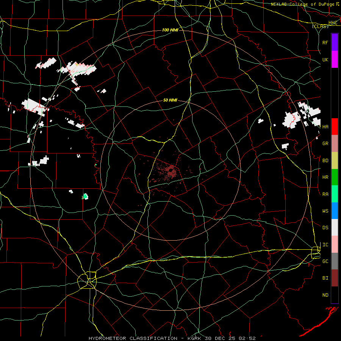Click the UK legend label

point(325,59)
